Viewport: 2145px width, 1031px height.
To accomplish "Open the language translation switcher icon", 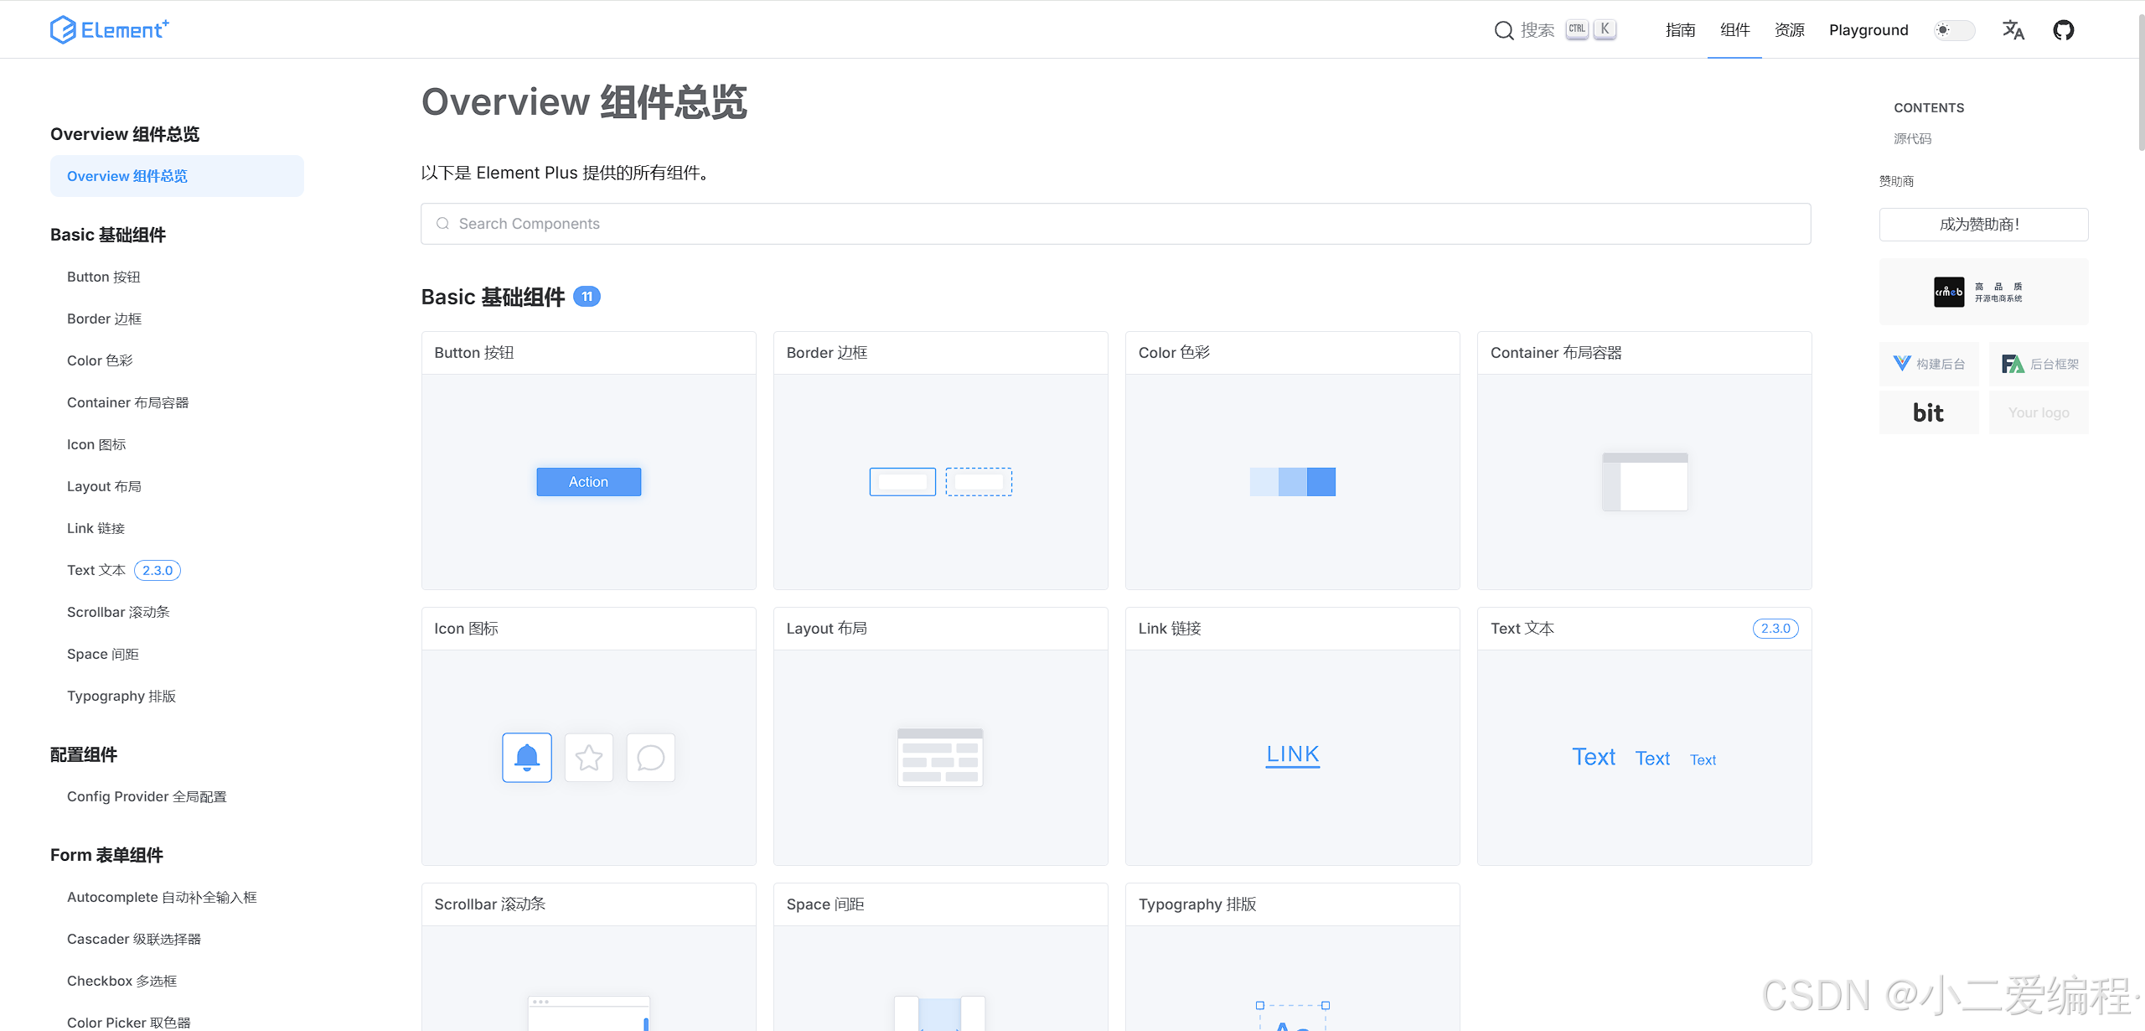I will (2013, 30).
